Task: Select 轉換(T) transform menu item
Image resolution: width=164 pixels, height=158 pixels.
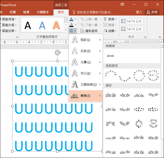Action: pos(86,96)
